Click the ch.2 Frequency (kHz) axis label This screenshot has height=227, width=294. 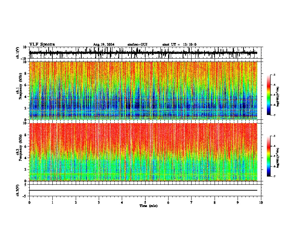pyautogui.click(x=19, y=148)
